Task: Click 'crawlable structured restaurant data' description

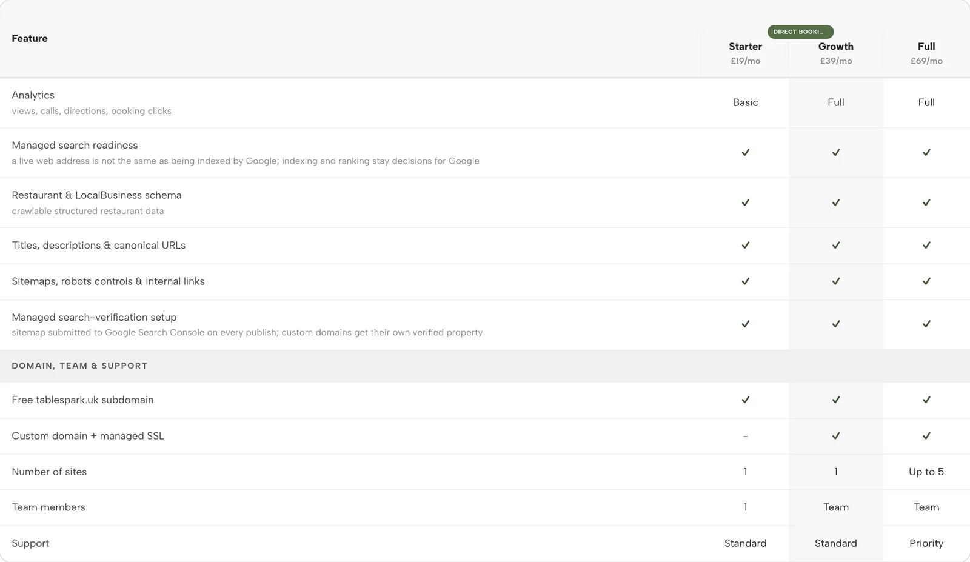Action: [x=88, y=211]
